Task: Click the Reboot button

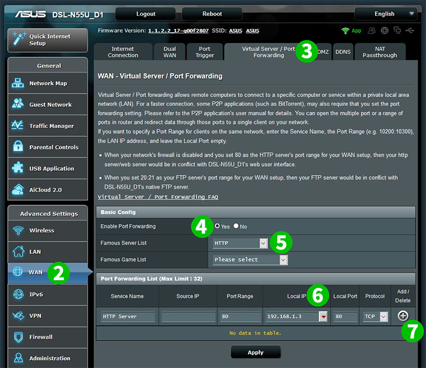Action: (x=212, y=14)
